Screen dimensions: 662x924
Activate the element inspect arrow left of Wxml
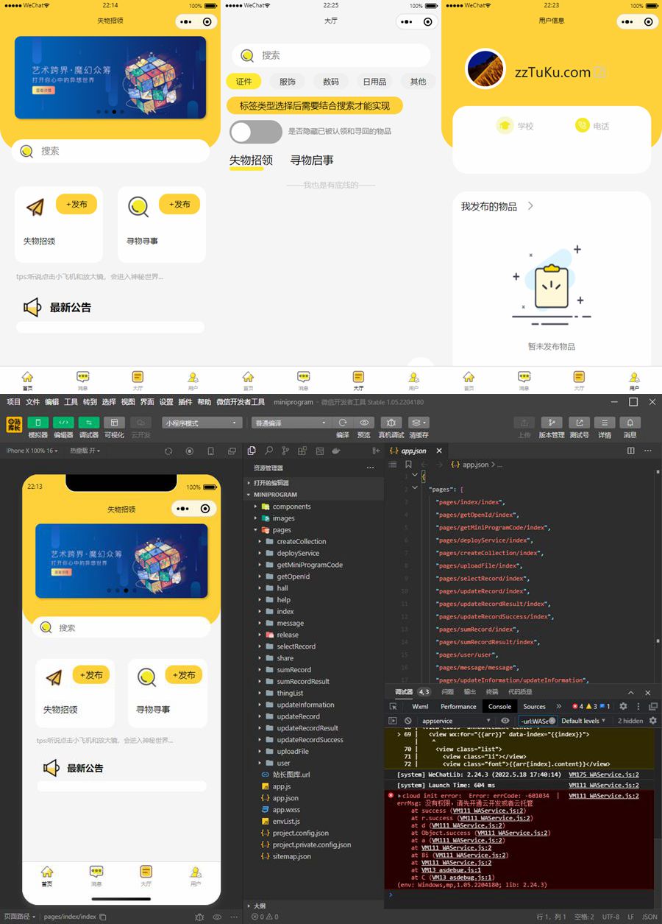point(394,706)
